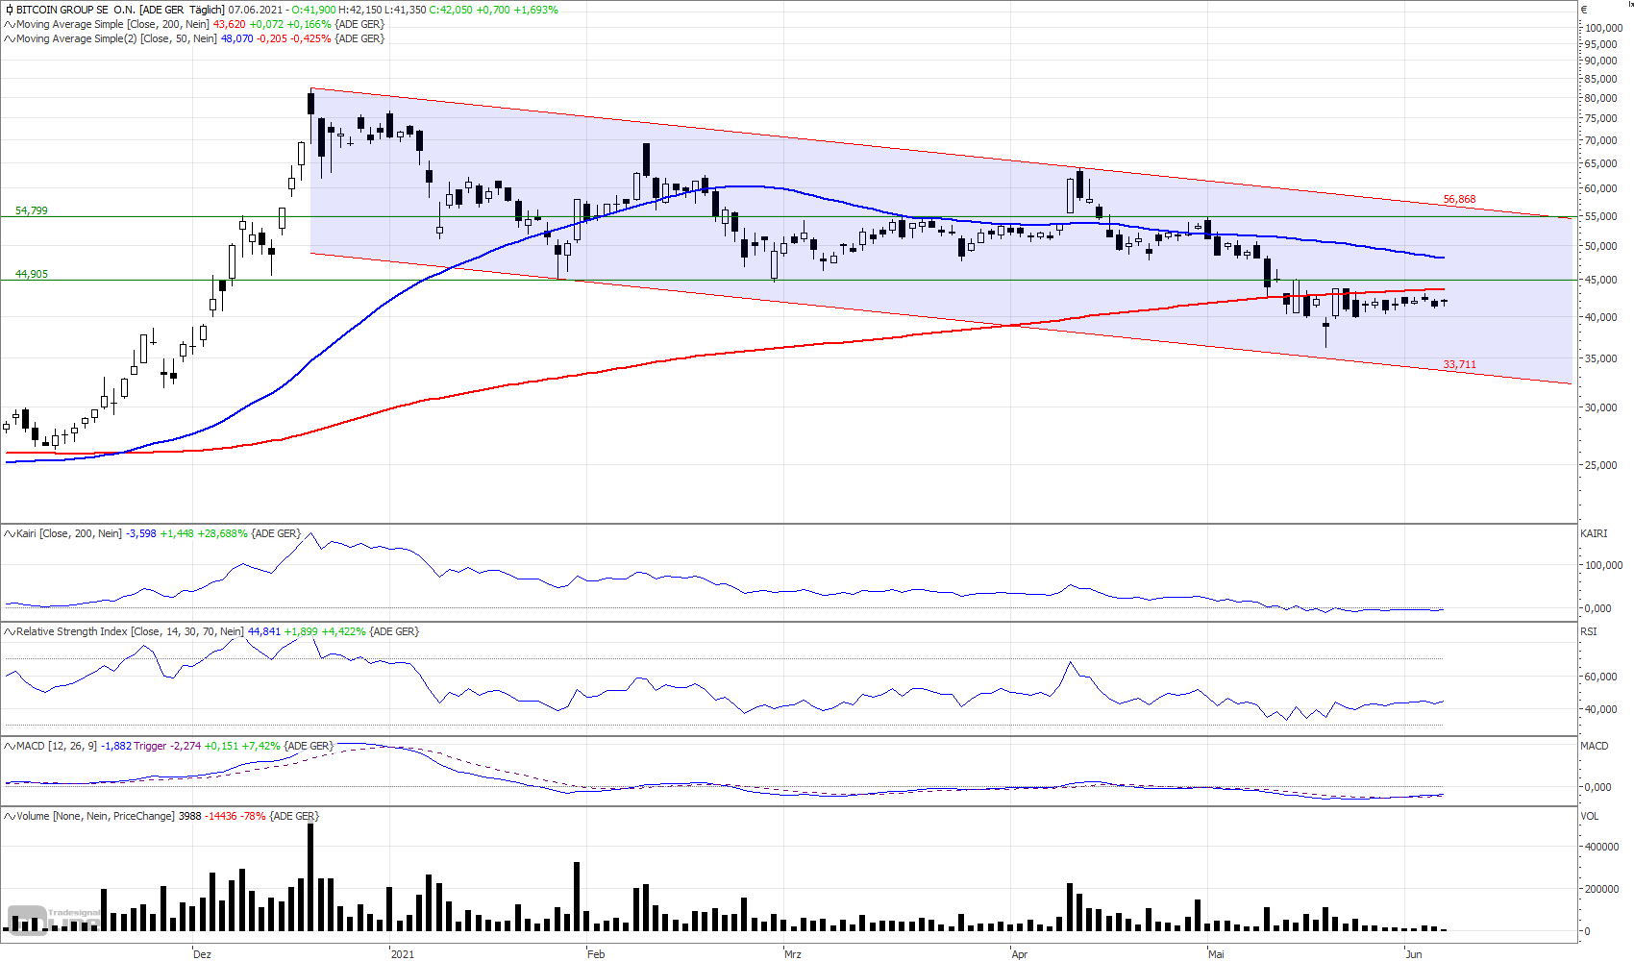Click the 44,905 horizontal level label

[31, 274]
